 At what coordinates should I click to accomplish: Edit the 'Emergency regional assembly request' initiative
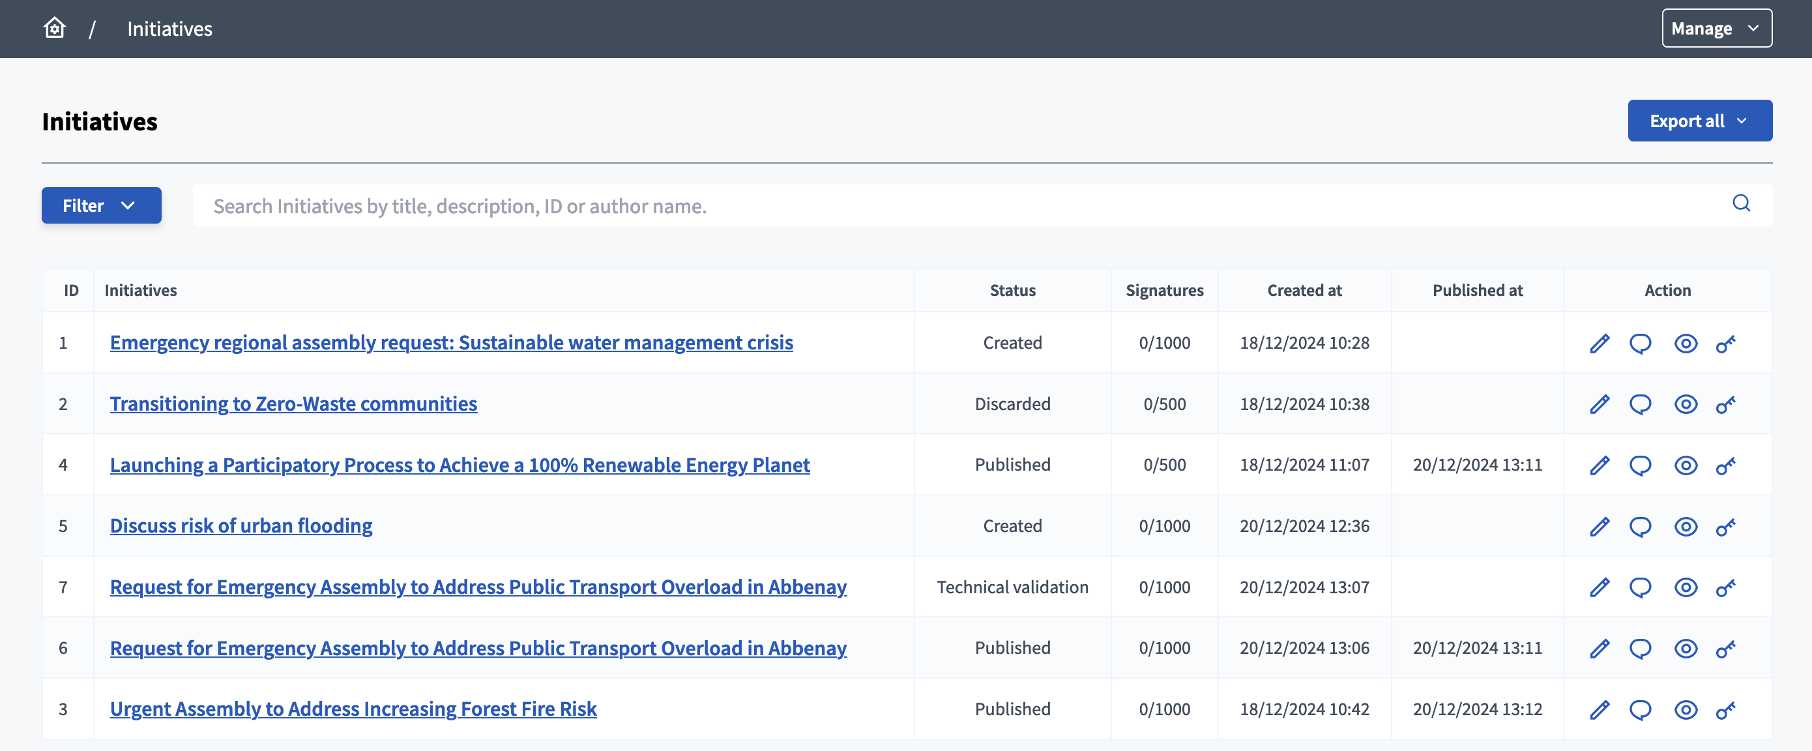pos(1600,344)
